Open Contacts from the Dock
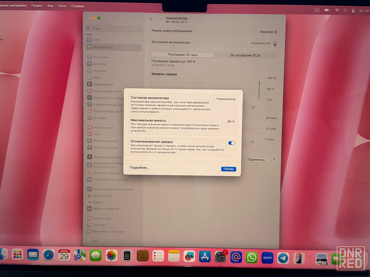 tap(142, 256)
